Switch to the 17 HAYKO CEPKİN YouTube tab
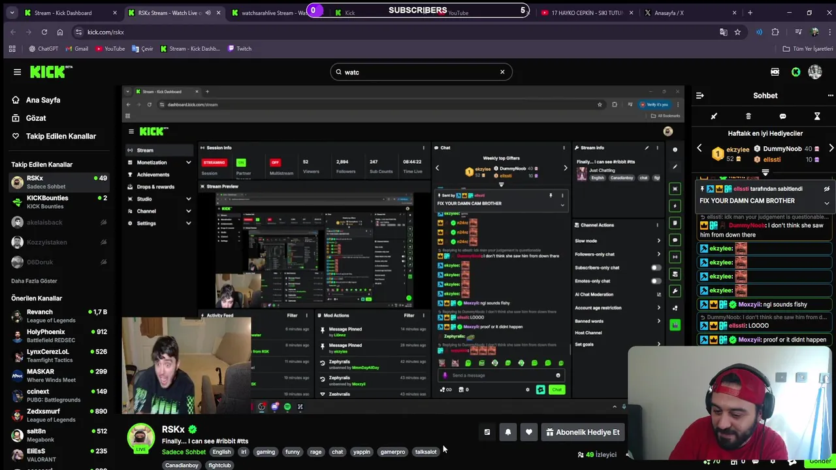 [587, 12]
